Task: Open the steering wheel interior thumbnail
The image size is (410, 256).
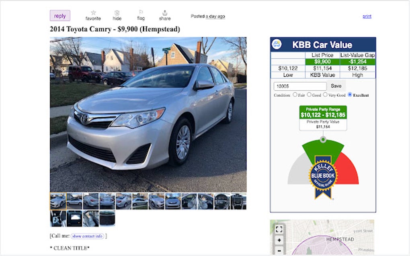Action: (x=222, y=201)
